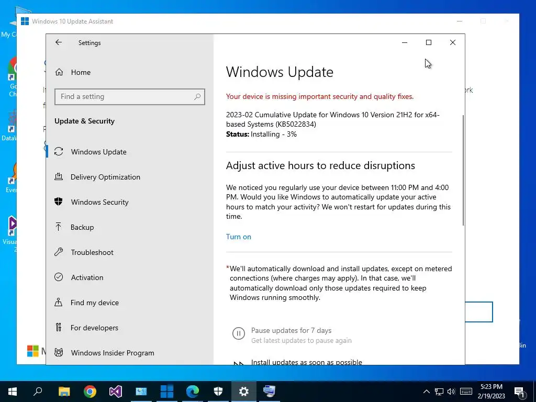The width and height of the screenshot is (536, 402).
Task: Click the Settings gear on the taskbar
Action: tap(244, 392)
